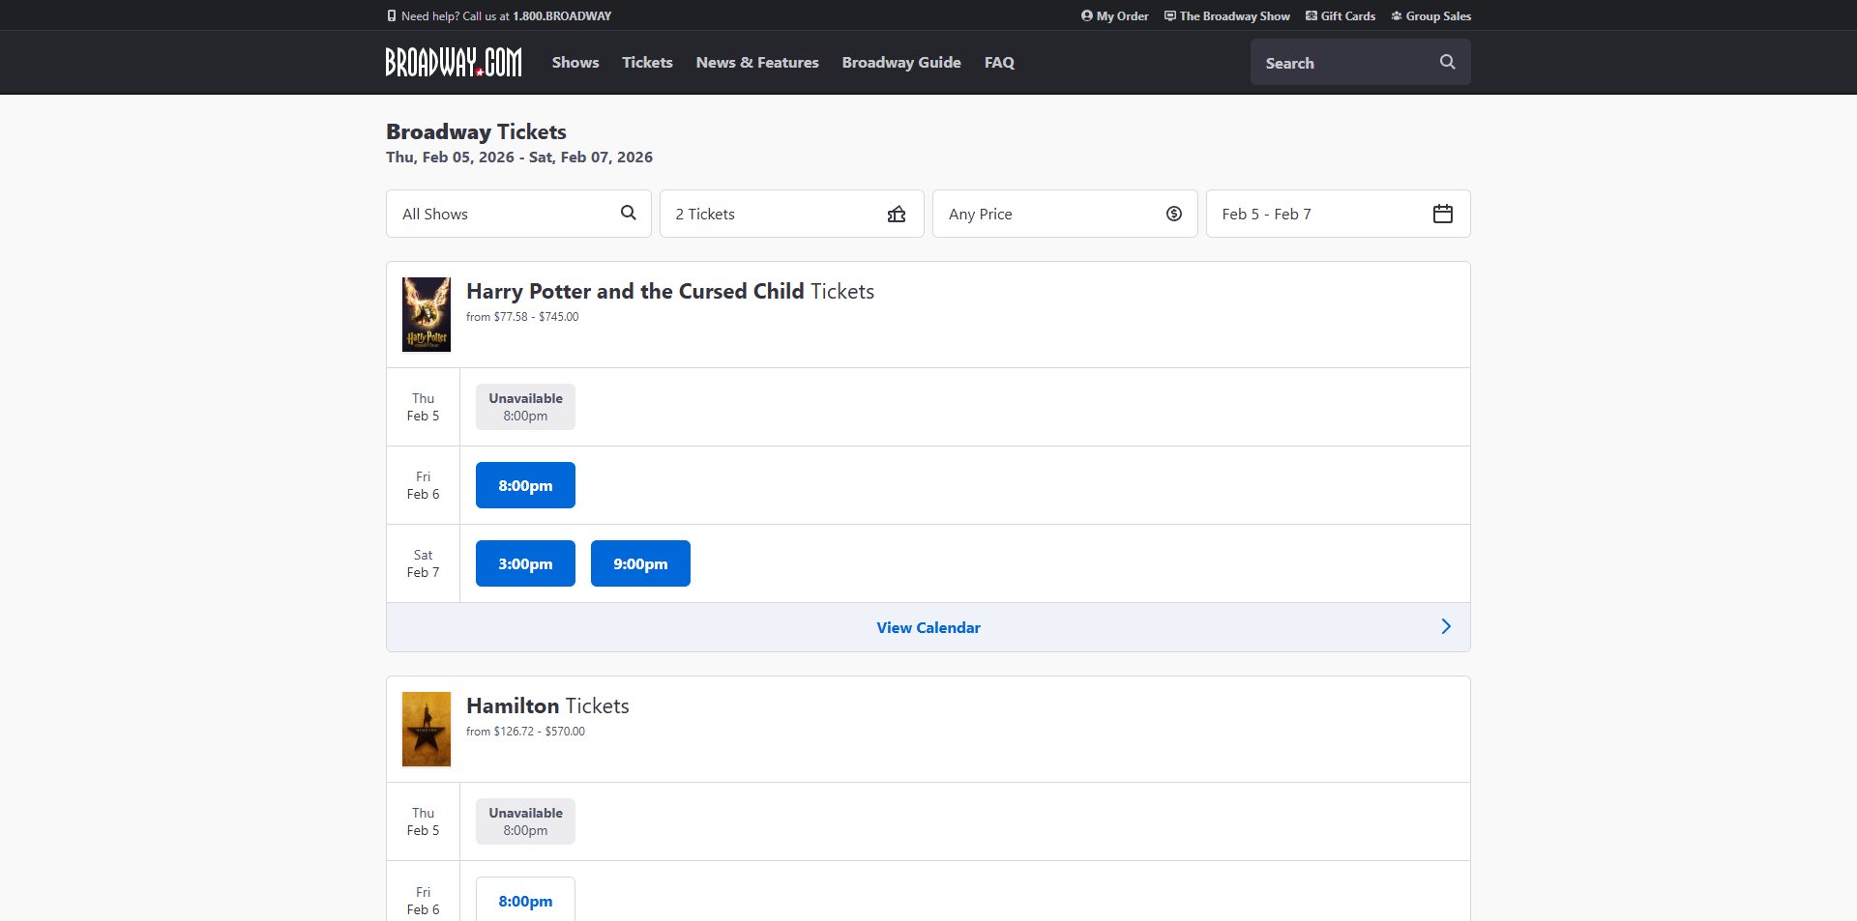Click the seat icon in the 2 Tickets filter
This screenshot has width=1857, height=921.
click(x=897, y=214)
